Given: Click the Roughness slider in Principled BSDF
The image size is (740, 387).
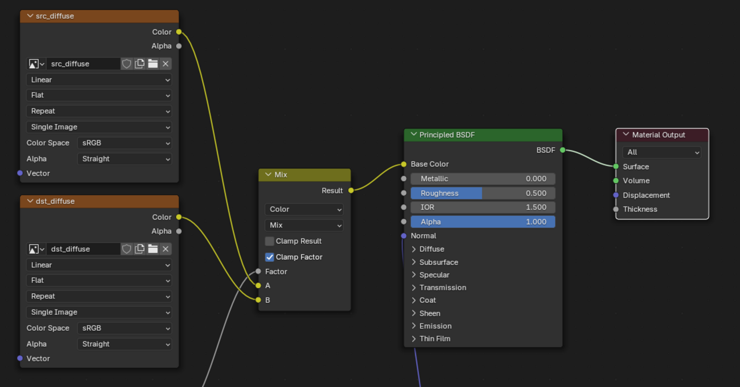Looking at the screenshot, I should (x=482, y=193).
